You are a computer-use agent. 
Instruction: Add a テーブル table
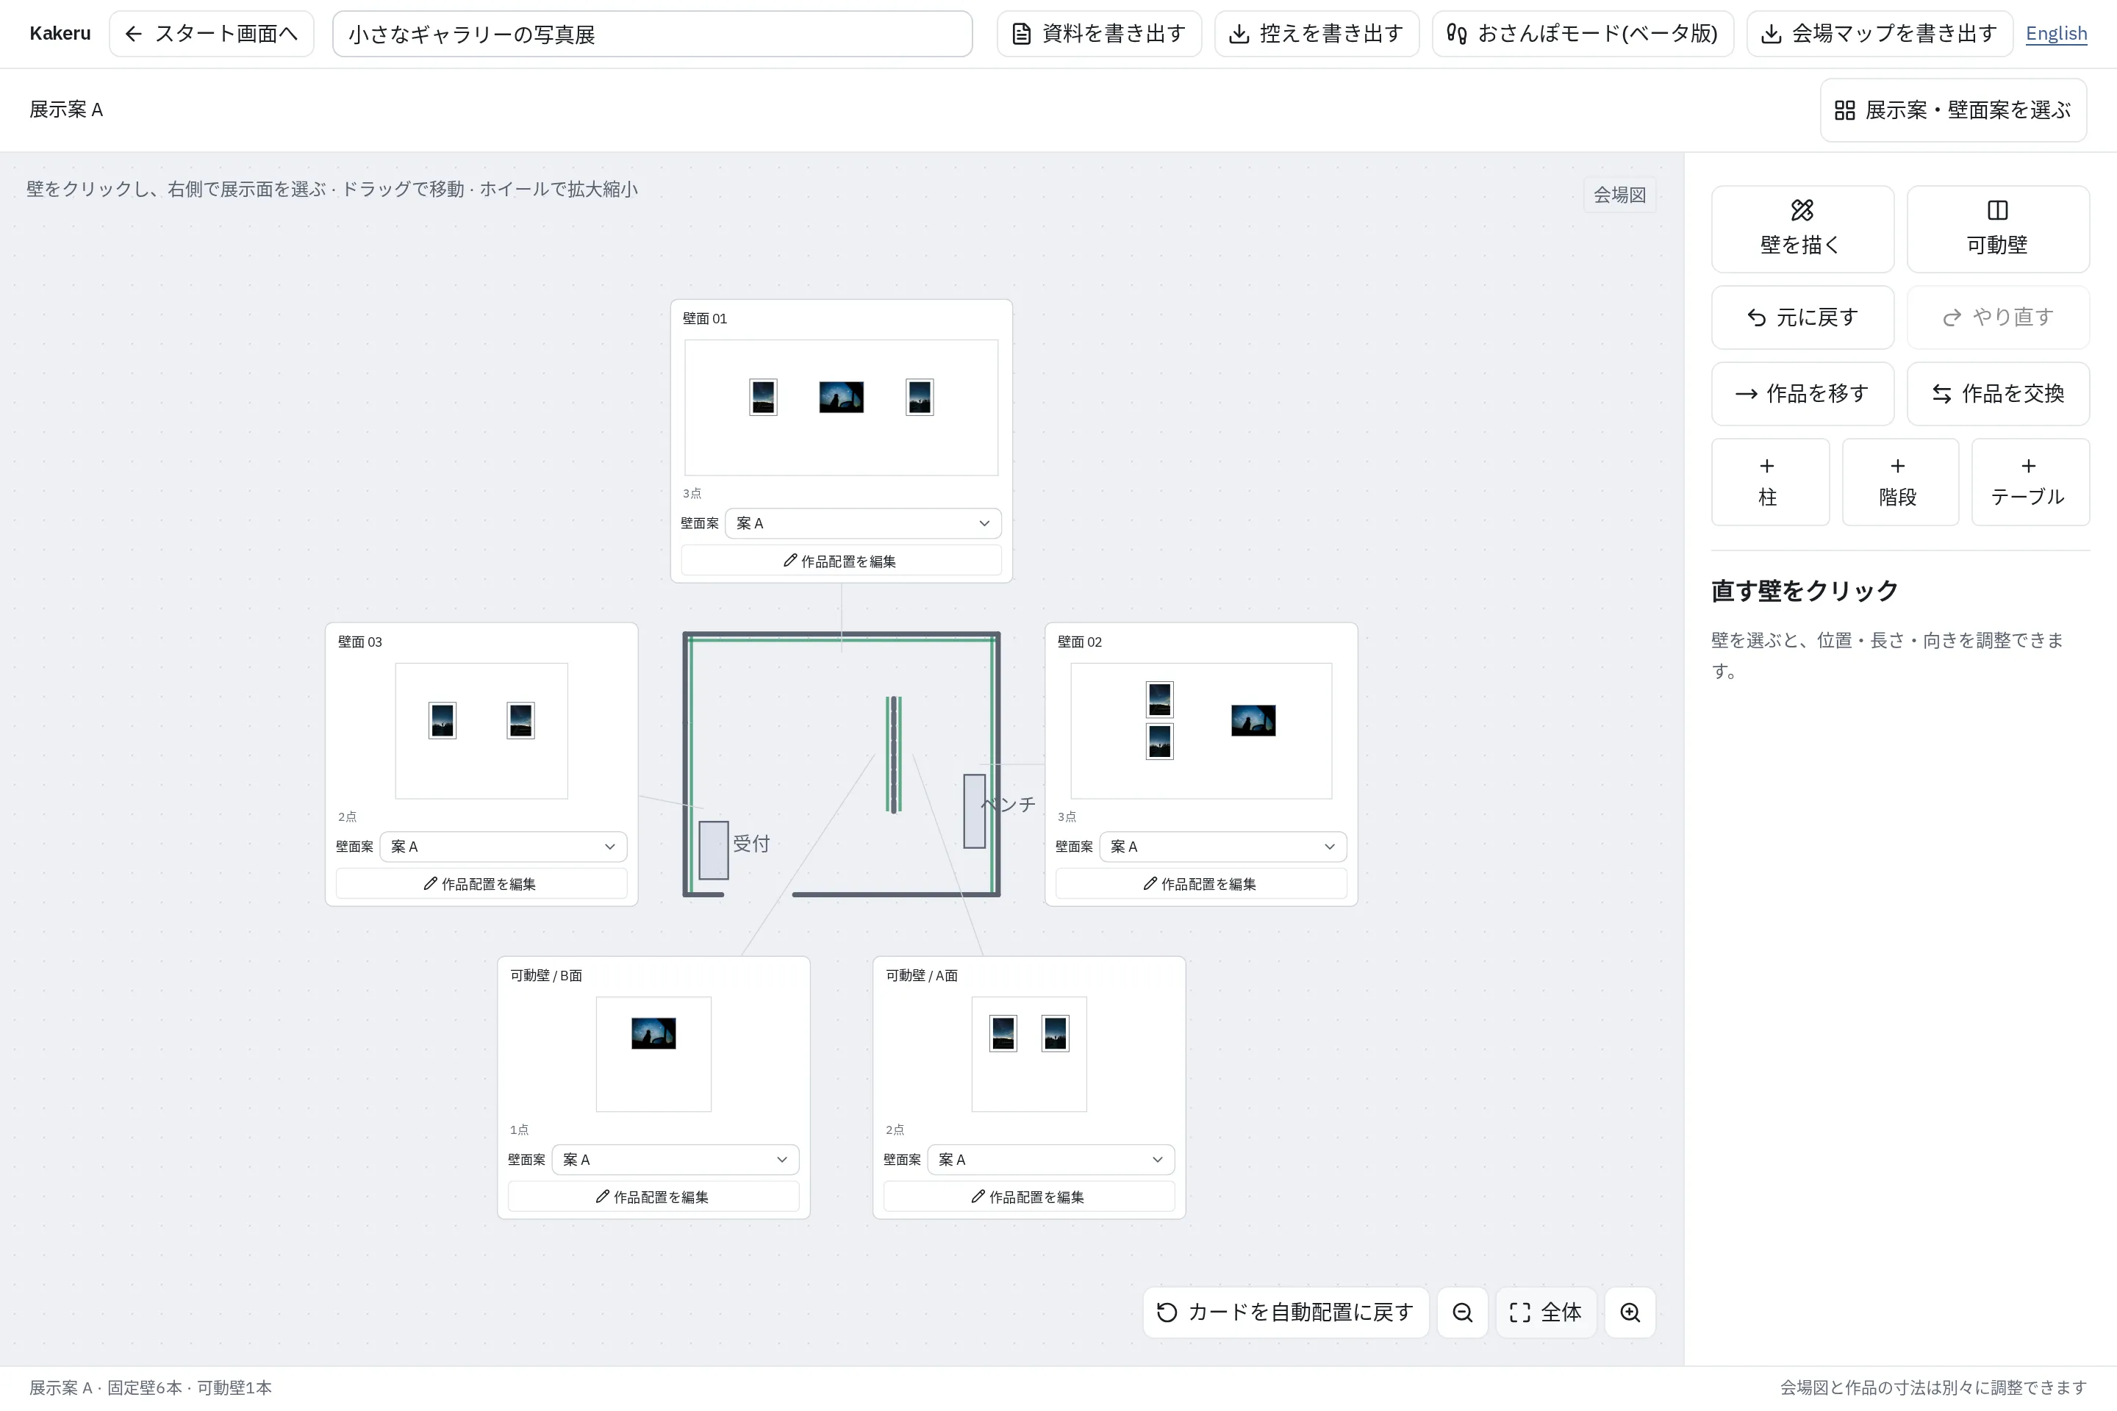point(2030,481)
